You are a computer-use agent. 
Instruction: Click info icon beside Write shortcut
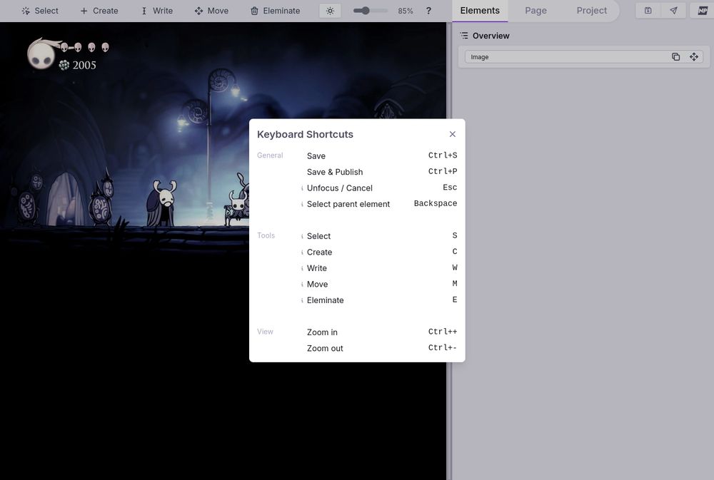[x=302, y=268]
